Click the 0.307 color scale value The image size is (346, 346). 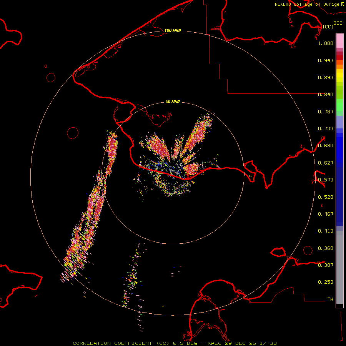(326, 265)
